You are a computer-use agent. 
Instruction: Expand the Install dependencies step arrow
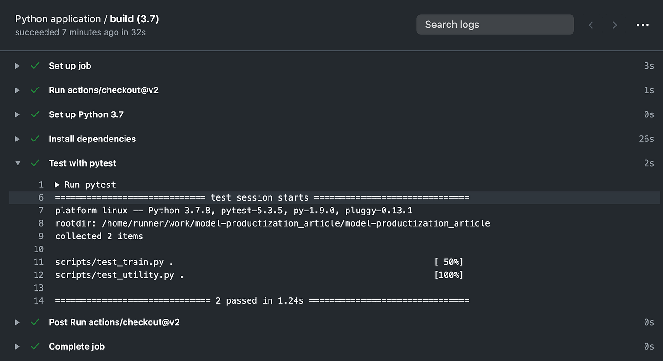click(x=18, y=139)
